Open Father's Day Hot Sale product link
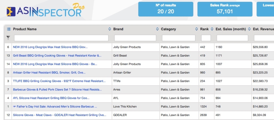Viewport: 274px width, 120px height. click(x=55, y=107)
